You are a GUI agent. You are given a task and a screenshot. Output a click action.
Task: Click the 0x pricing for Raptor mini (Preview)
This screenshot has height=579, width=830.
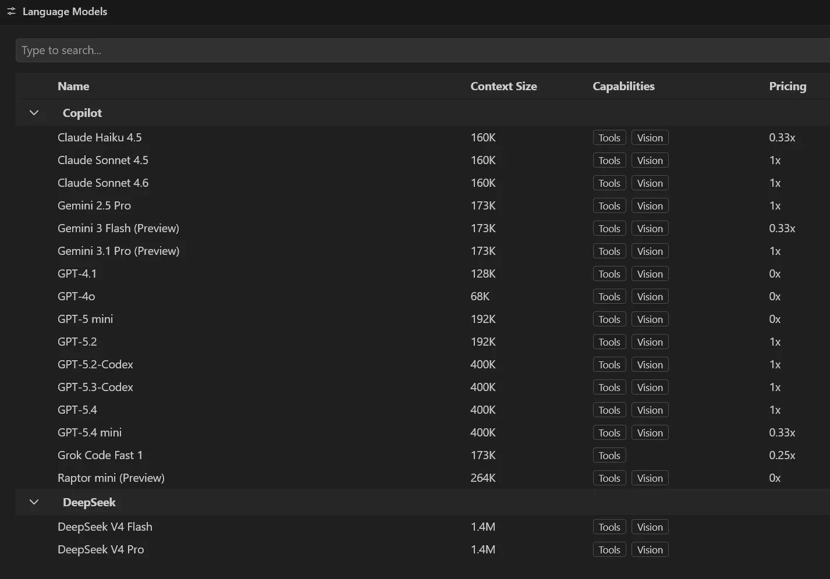[x=775, y=478]
